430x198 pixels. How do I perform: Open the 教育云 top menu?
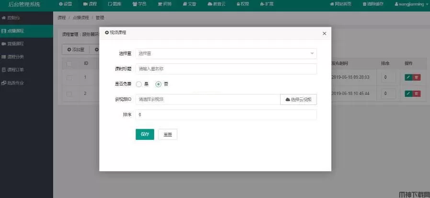pos(216,4)
